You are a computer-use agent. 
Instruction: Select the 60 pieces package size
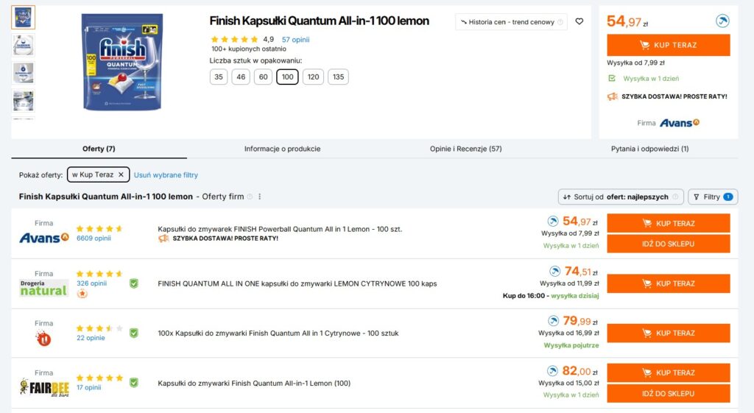click(263, 77)
